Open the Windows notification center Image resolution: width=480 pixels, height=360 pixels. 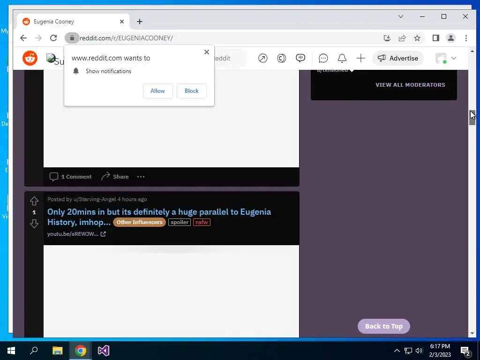tap(465, 351)
